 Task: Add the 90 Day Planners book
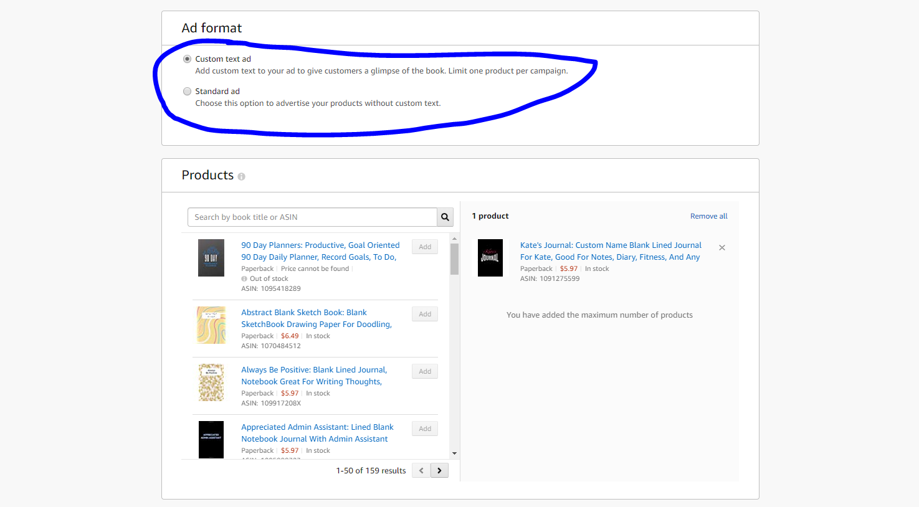click(x=425, y=247)
